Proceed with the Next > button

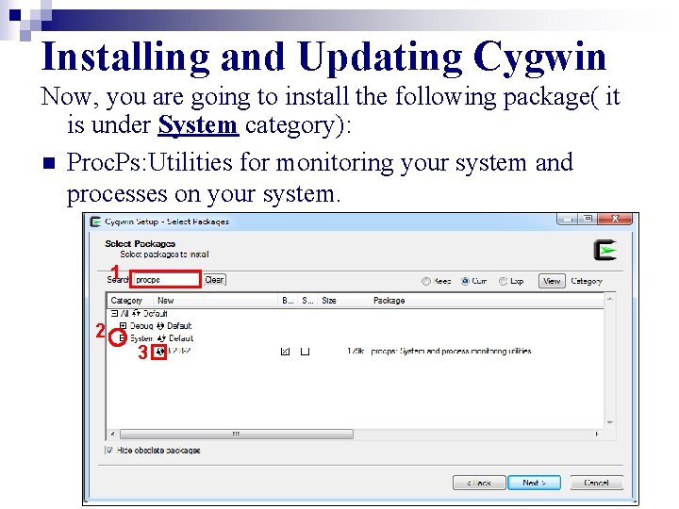[534, 483]
